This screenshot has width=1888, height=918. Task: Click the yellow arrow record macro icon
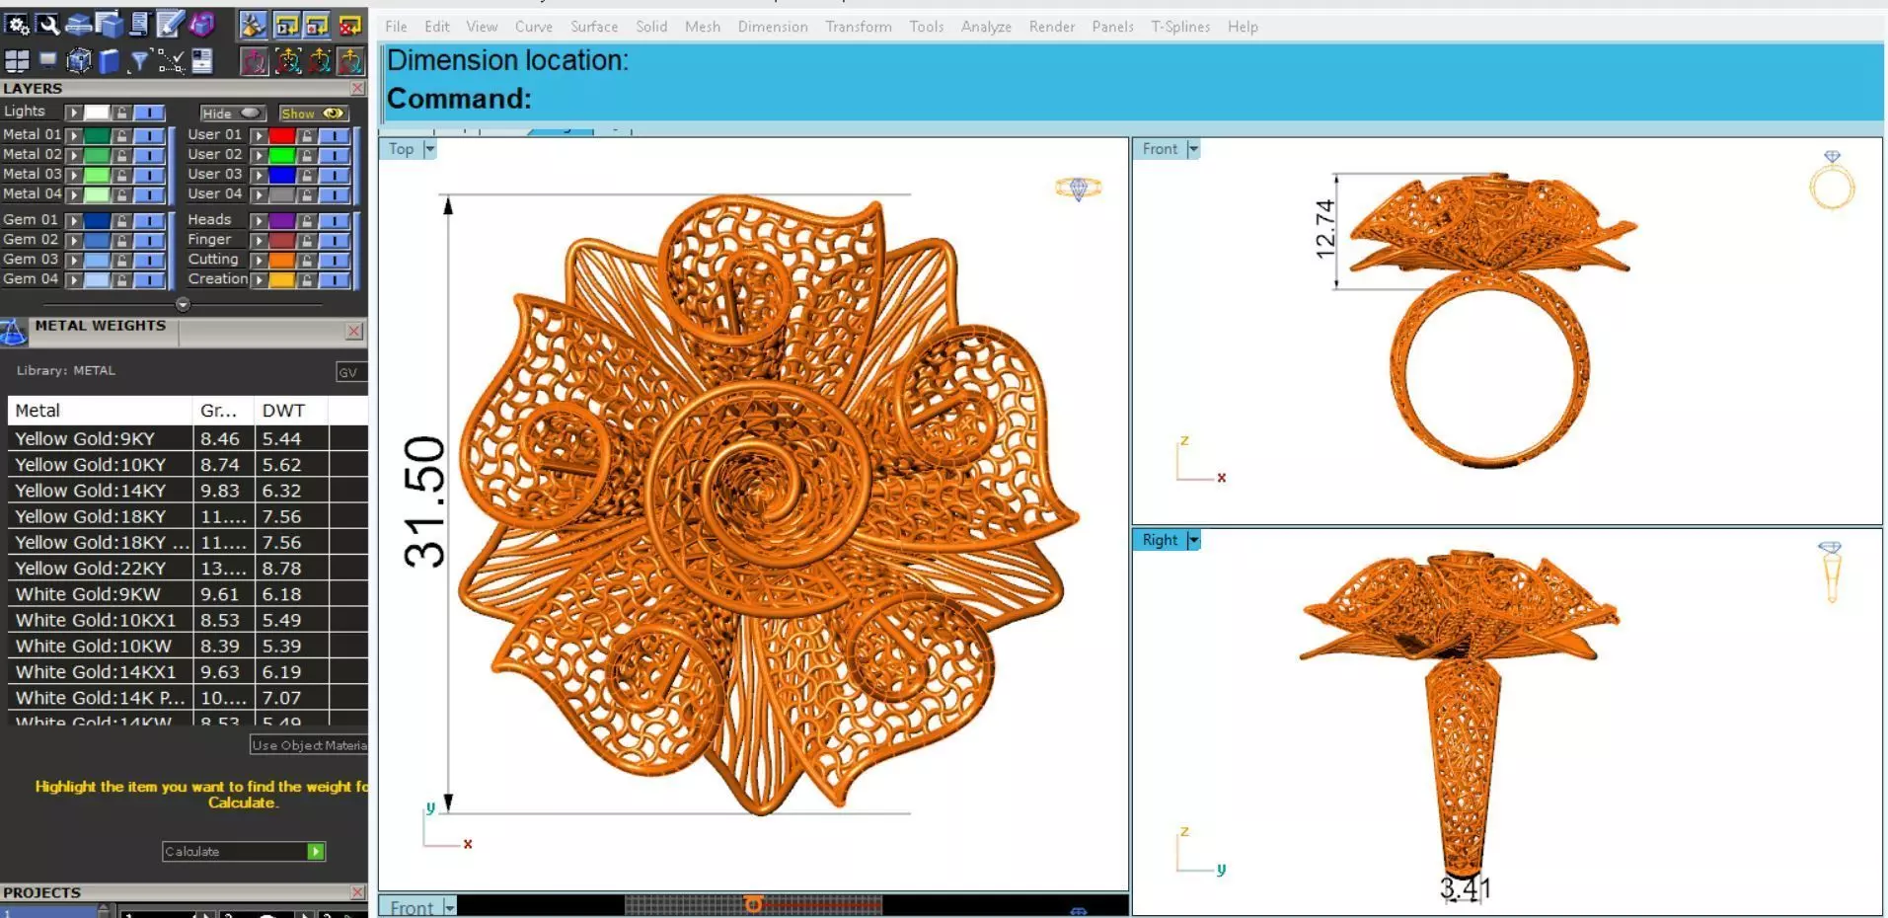317,25
